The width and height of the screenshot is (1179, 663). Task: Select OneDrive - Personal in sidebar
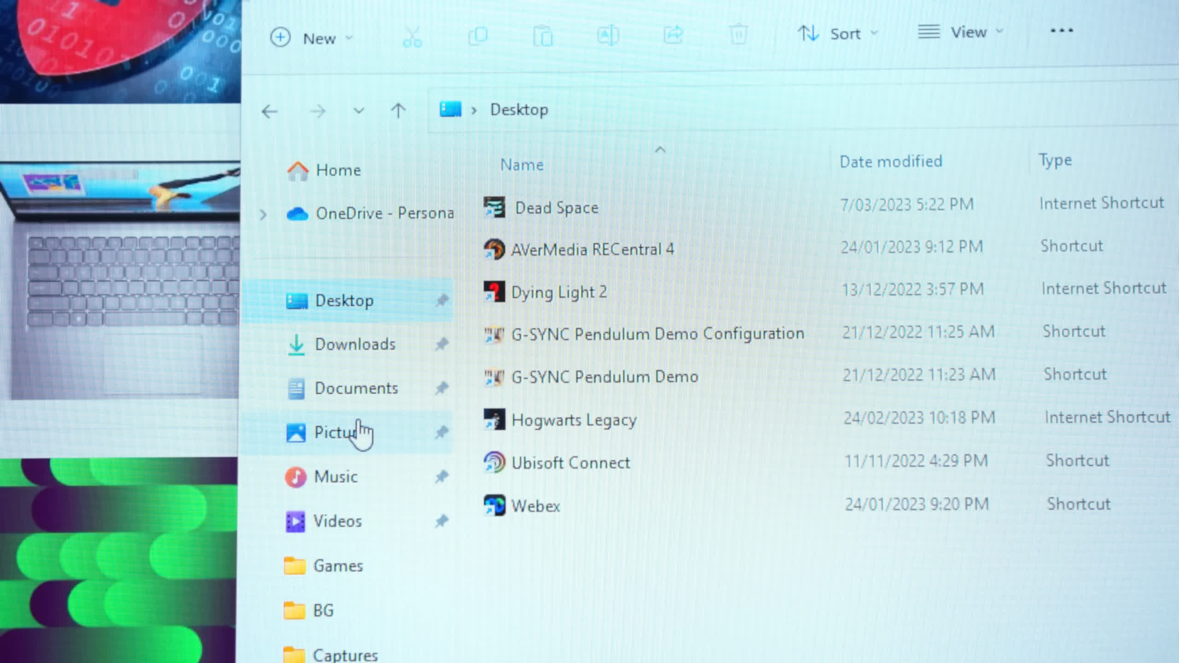(x=370, y=214)
